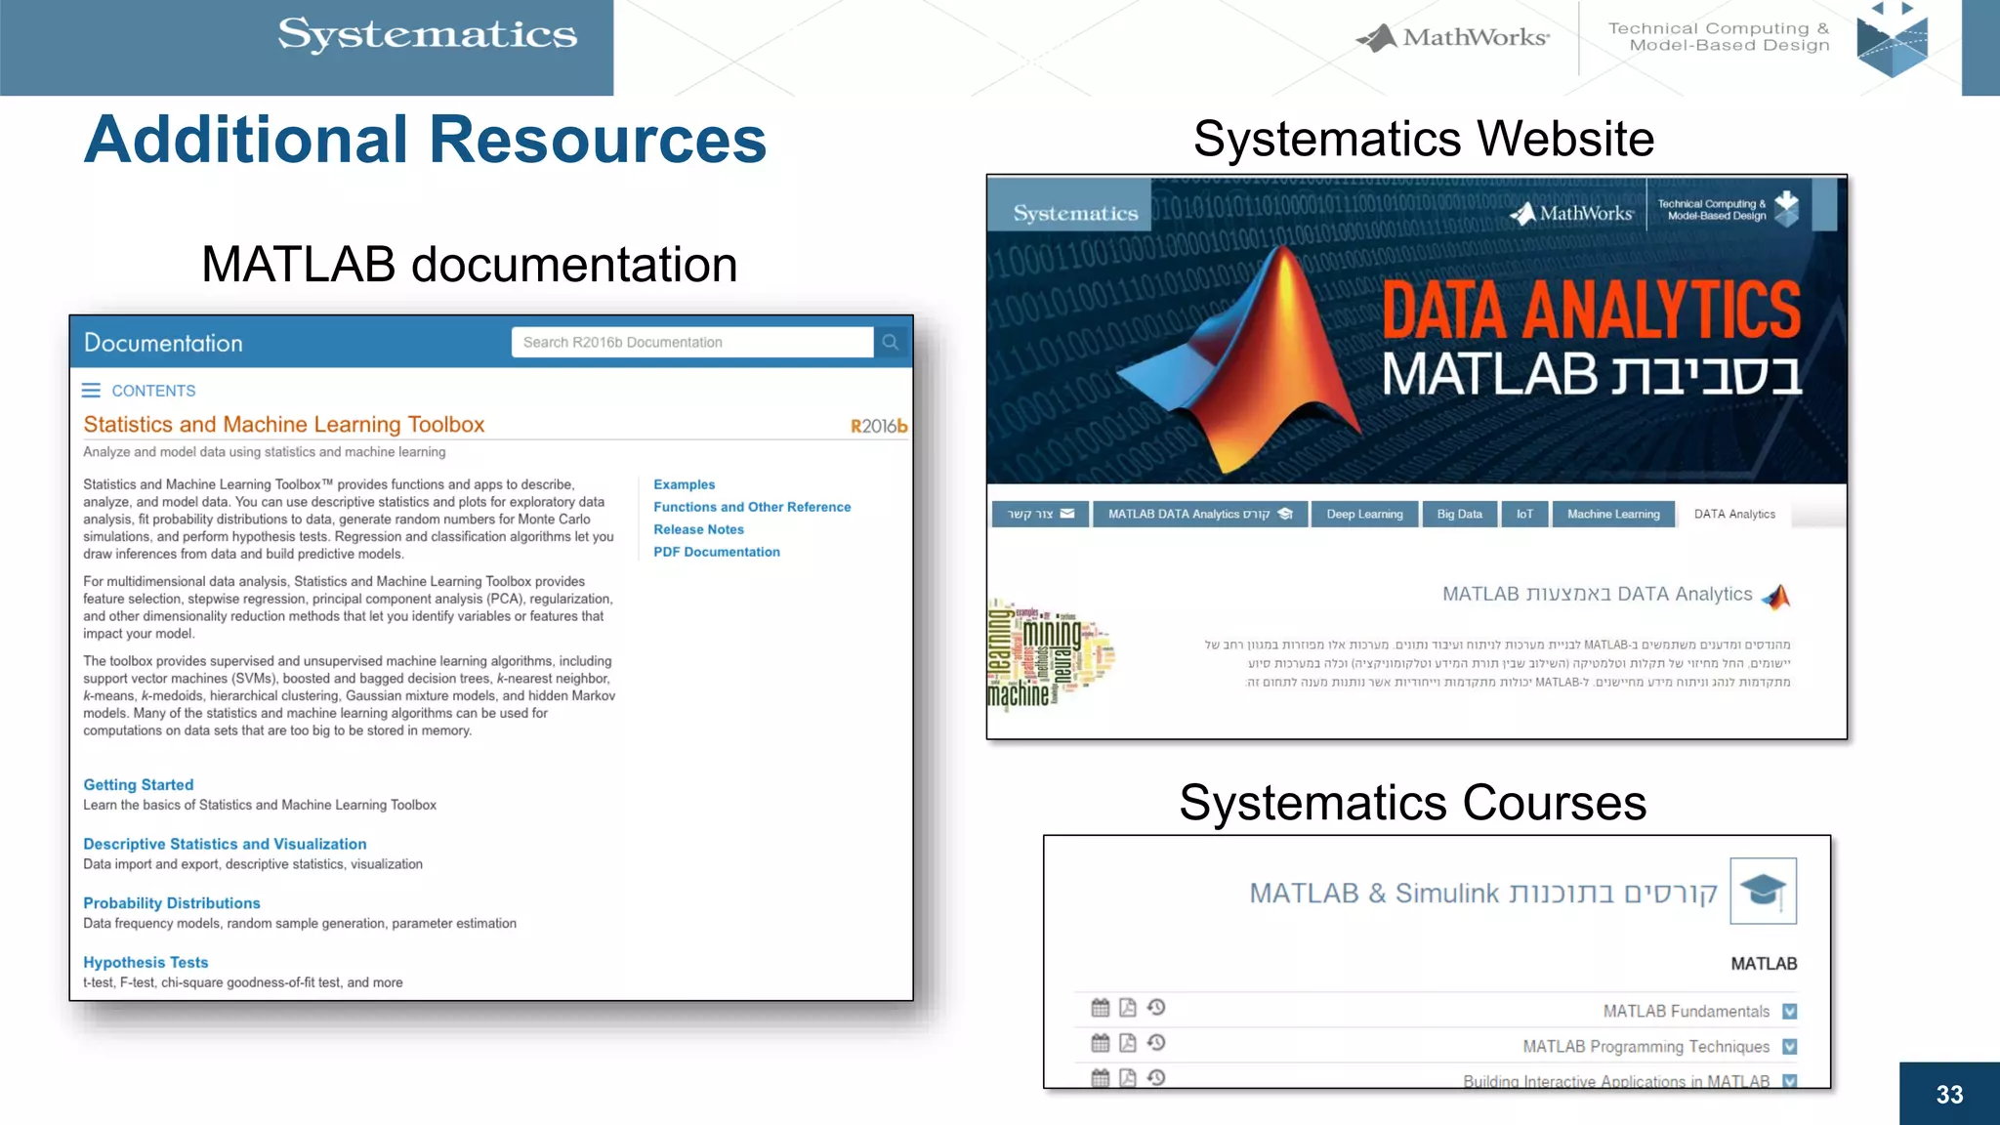Click the graduation cap courses icon
The width and height of the screenshot is (2000, 1125).
[1763, 891]
